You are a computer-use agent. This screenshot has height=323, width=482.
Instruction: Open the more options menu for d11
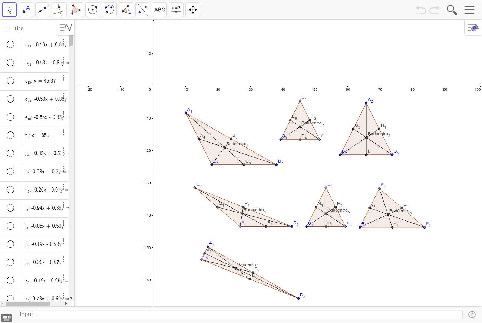click(63, 96)
